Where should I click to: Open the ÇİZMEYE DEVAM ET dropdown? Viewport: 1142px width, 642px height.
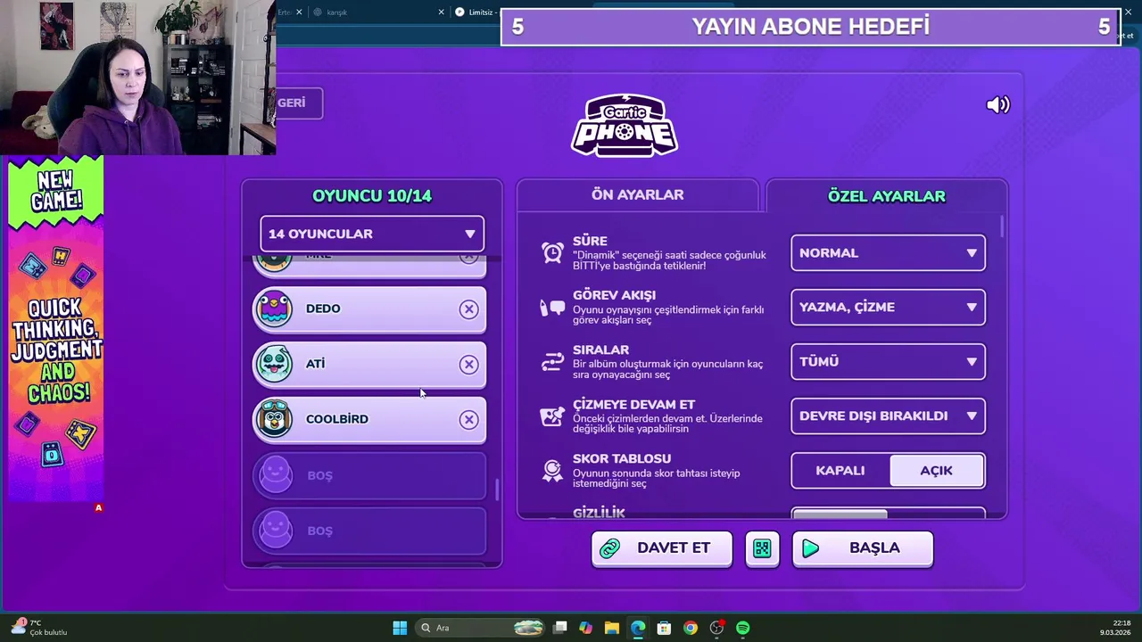tap(888, 416)
